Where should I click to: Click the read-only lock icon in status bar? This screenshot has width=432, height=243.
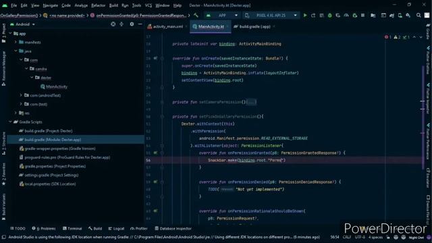click(x=388, y=237)
